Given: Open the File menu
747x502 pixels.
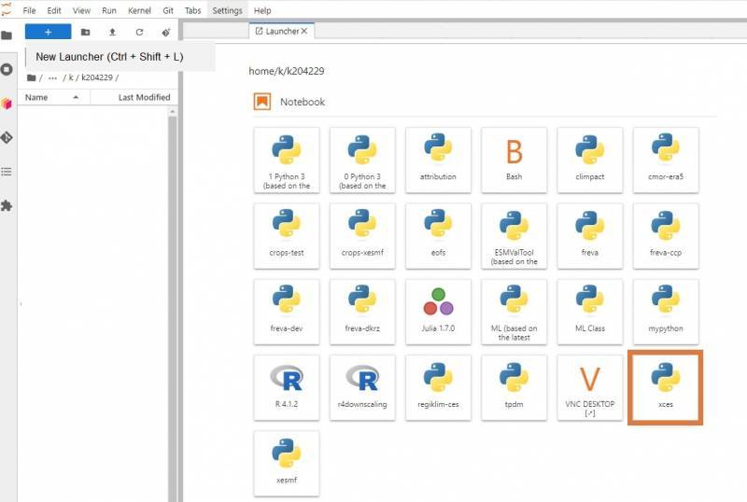Looking at the screenshot, I should pos(29,10).
